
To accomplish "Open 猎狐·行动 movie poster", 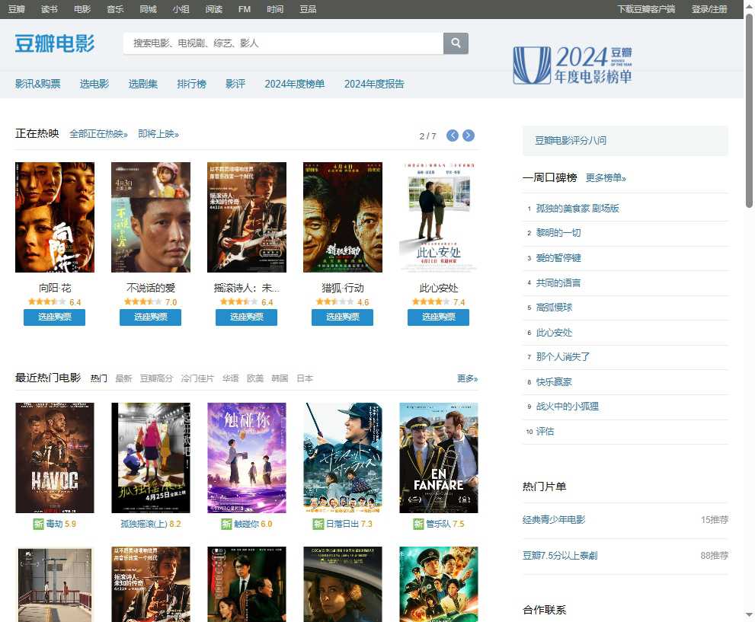I will pyautogui.click(x=343, y=217).
